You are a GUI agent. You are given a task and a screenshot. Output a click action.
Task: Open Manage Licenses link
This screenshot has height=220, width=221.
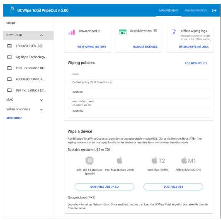tap(145, 47)
